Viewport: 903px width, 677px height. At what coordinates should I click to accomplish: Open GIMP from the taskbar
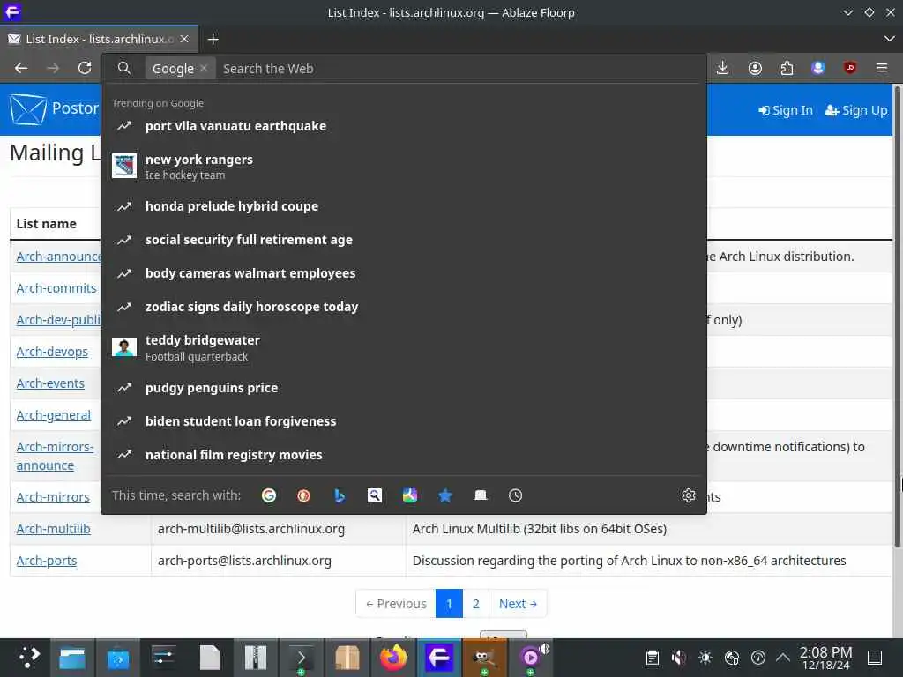[x=484, y=658]
